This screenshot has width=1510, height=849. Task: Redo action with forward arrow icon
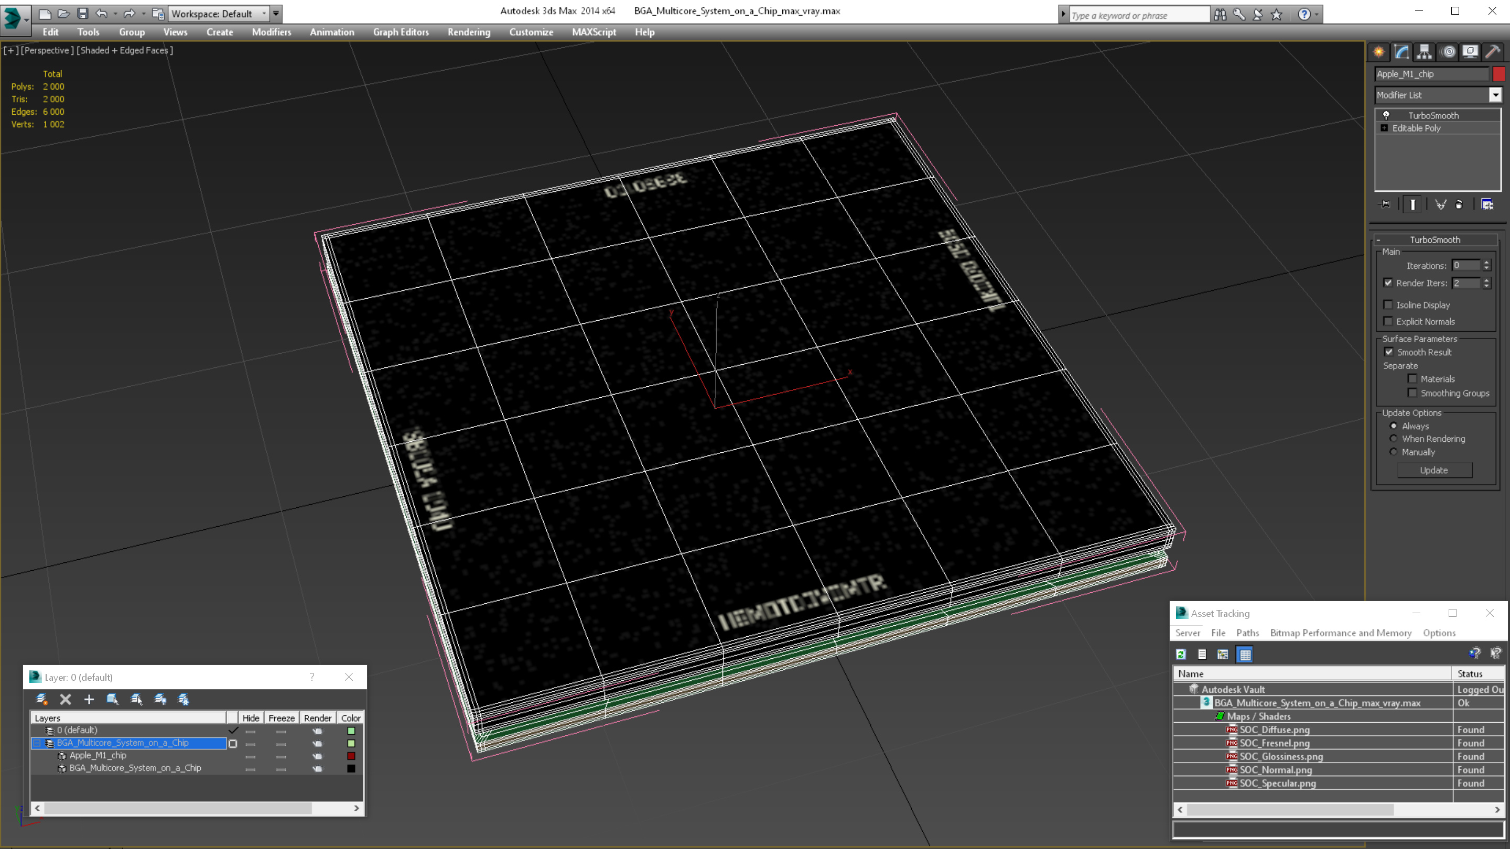pyautogui.click(x=129, y=14)
